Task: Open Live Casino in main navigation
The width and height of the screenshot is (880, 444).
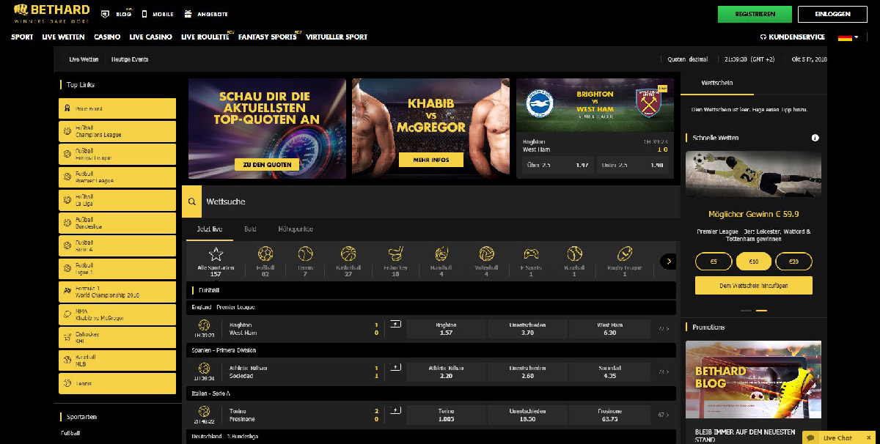Action: [x=150, y=37]
